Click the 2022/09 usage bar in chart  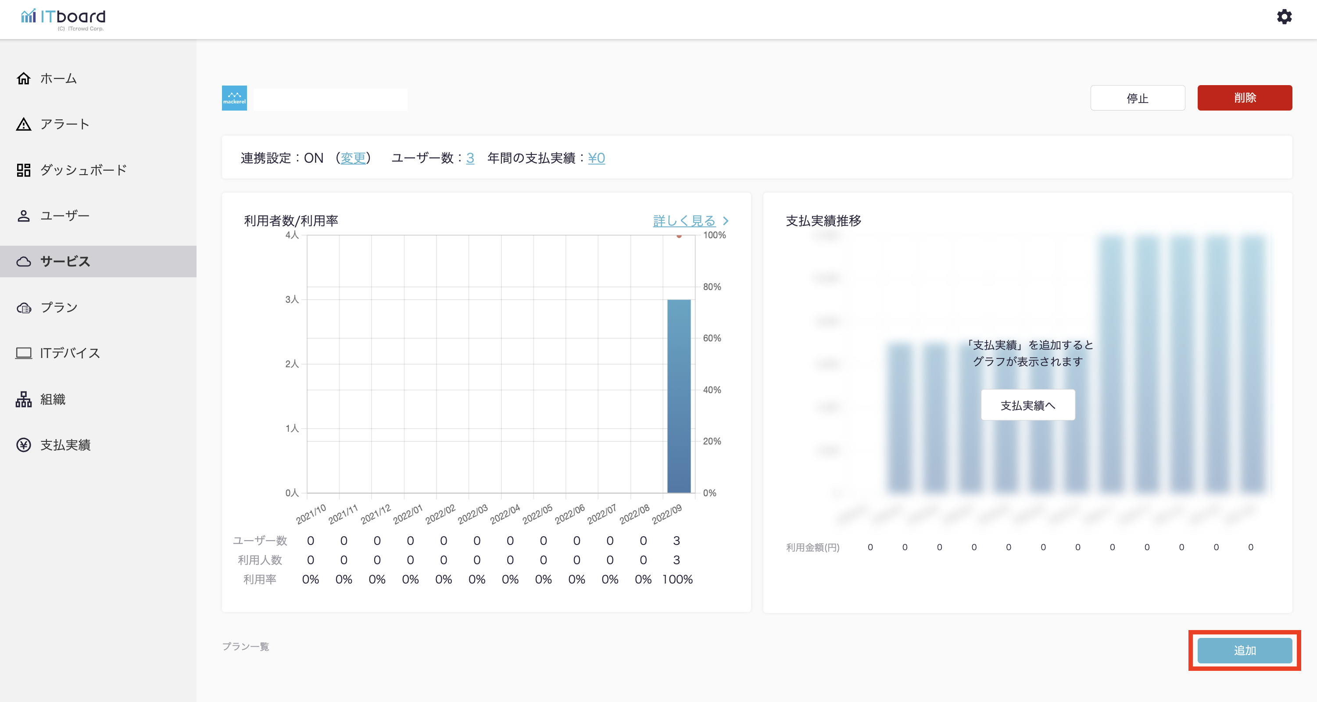(678, 396)
